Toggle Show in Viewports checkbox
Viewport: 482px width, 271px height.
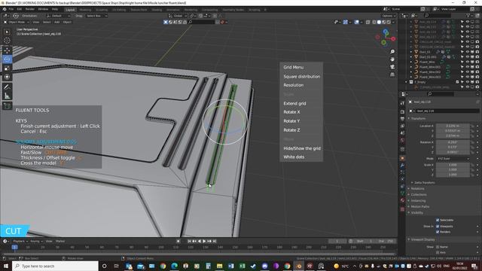(x=438, y=226)
